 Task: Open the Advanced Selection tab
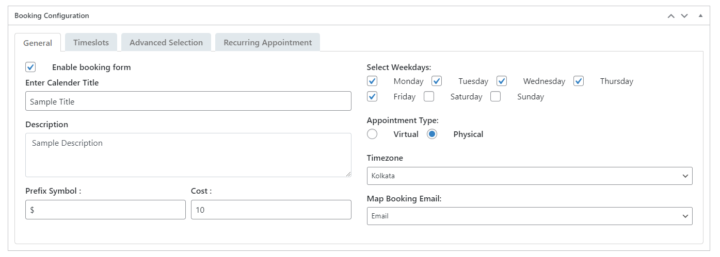[166, 42]
